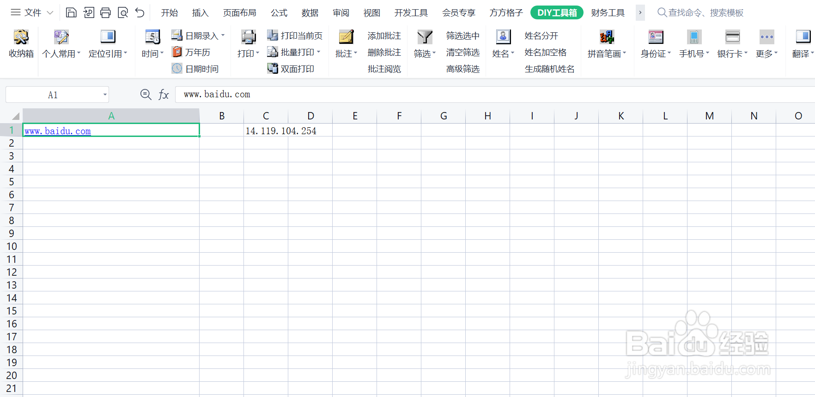815x397 pixels.
Task: Click the 银行卡 bank card icon
Action: point(732,37)
